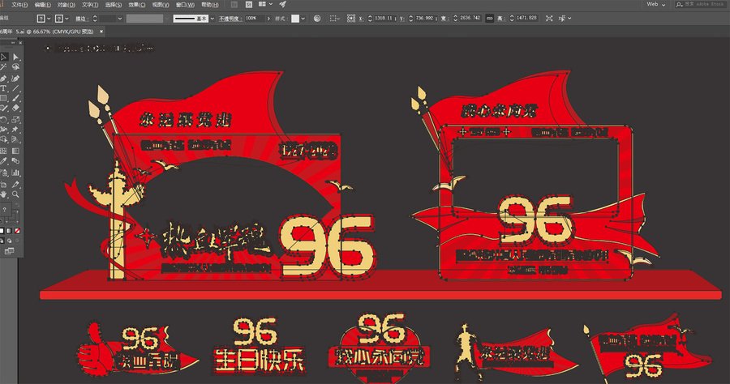Select the Selection tool

click(4, 57)
